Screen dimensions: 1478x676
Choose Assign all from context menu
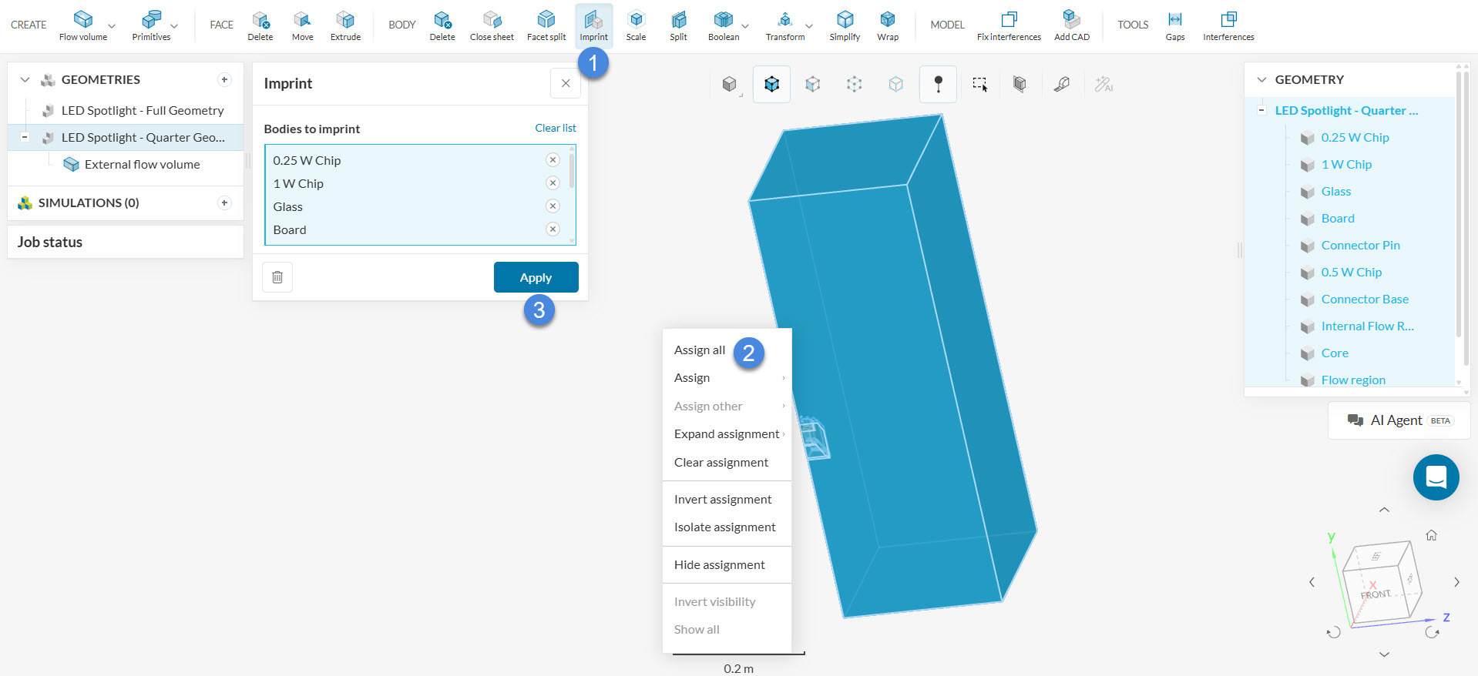(700, 350)
